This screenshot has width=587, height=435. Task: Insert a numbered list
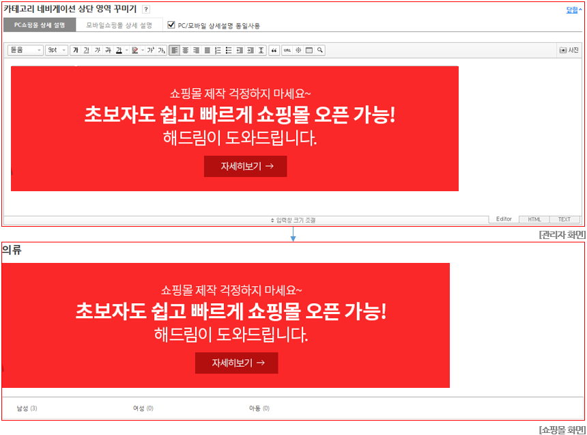(218, 51)
